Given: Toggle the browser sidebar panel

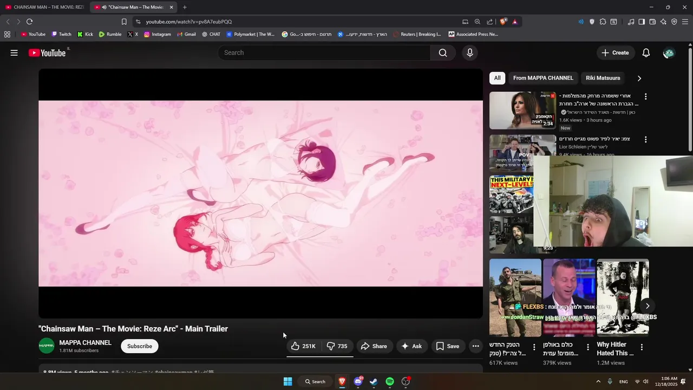Looking at the screenshot, I should (642, 22).
